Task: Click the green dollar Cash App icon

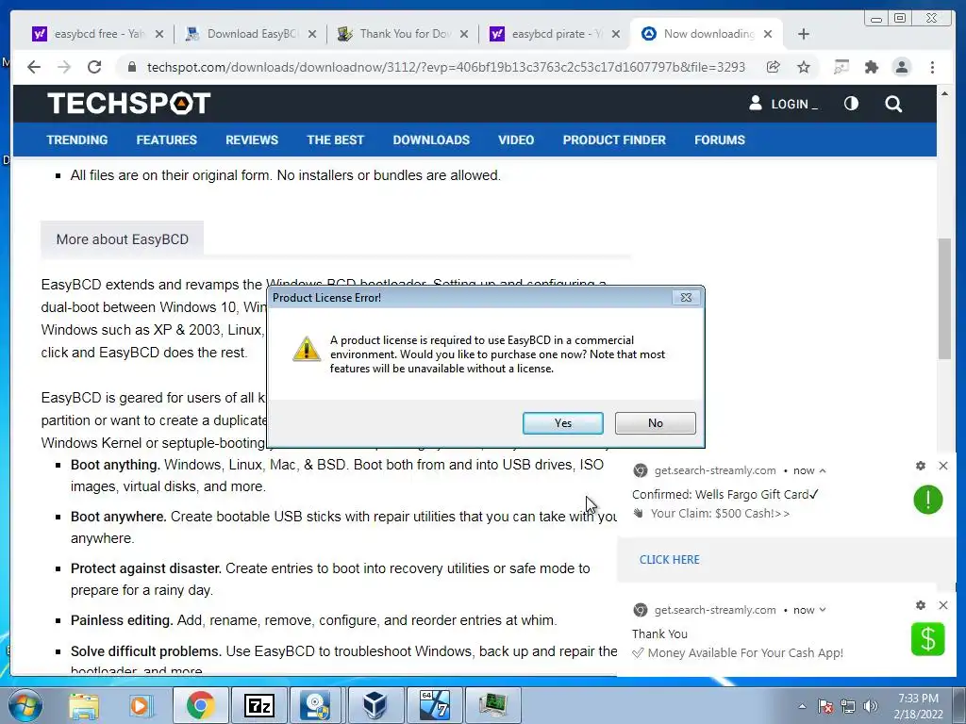Action: [928, 639]
